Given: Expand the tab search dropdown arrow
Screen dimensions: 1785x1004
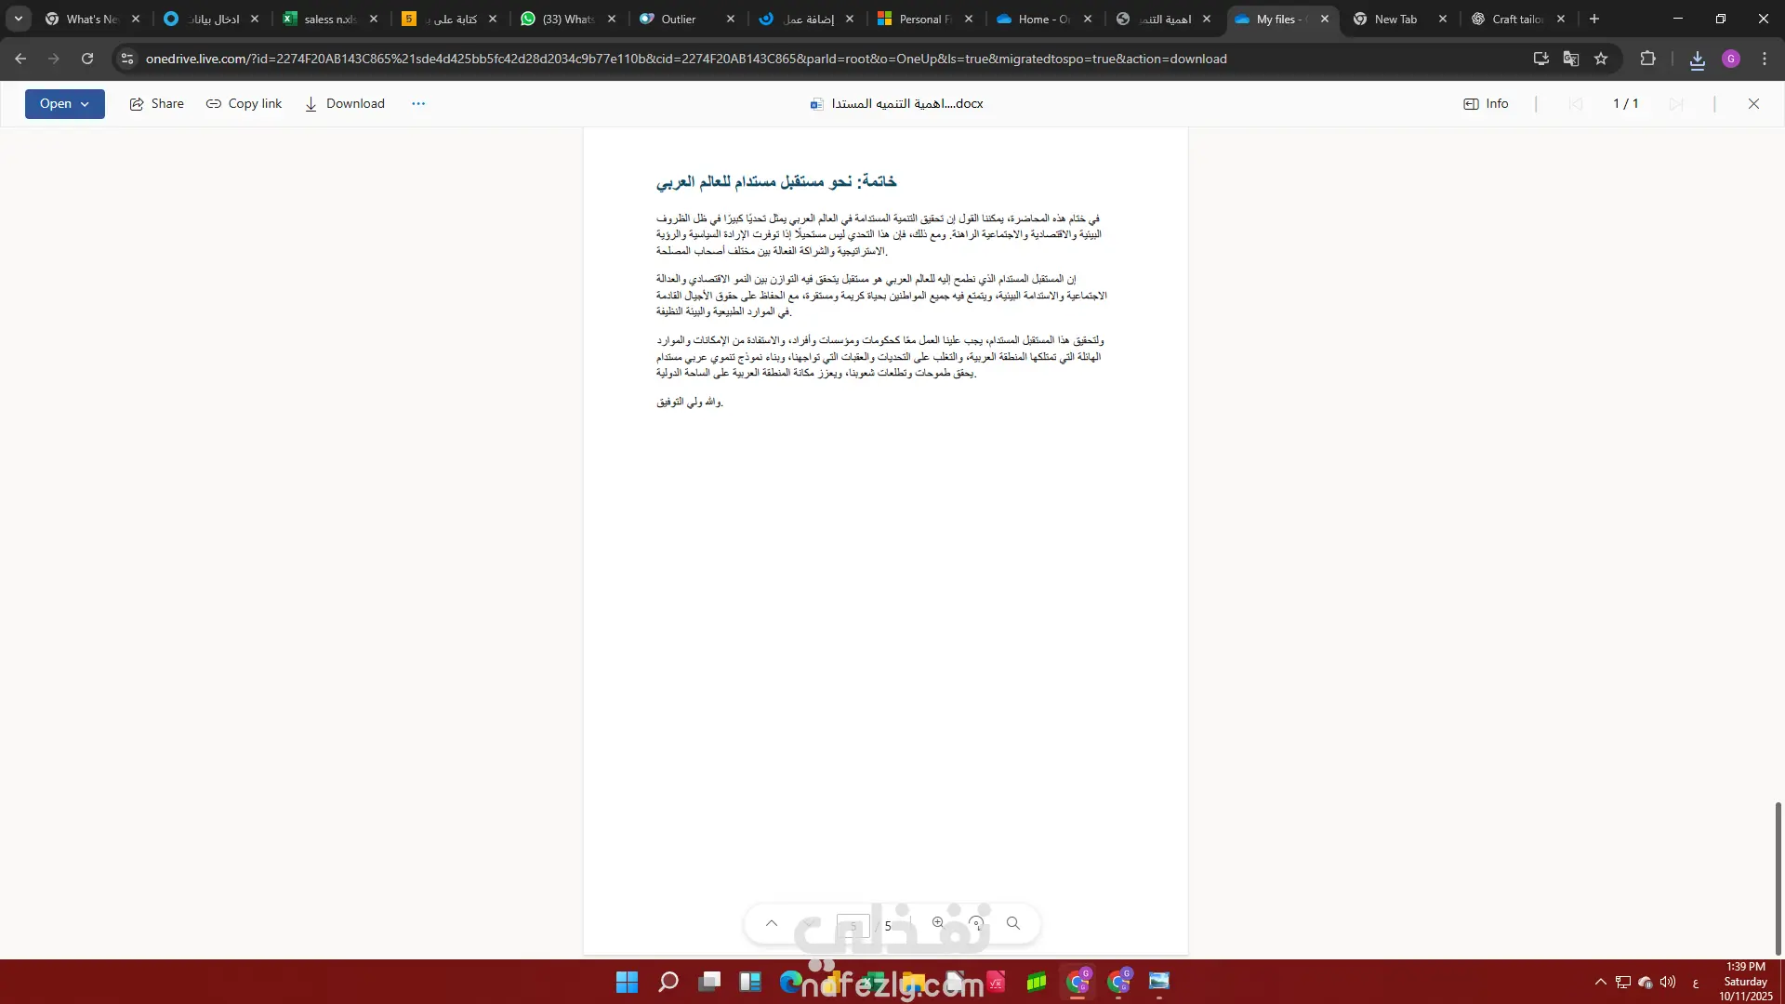Looking at the screenshot, I should pos(18,19).
